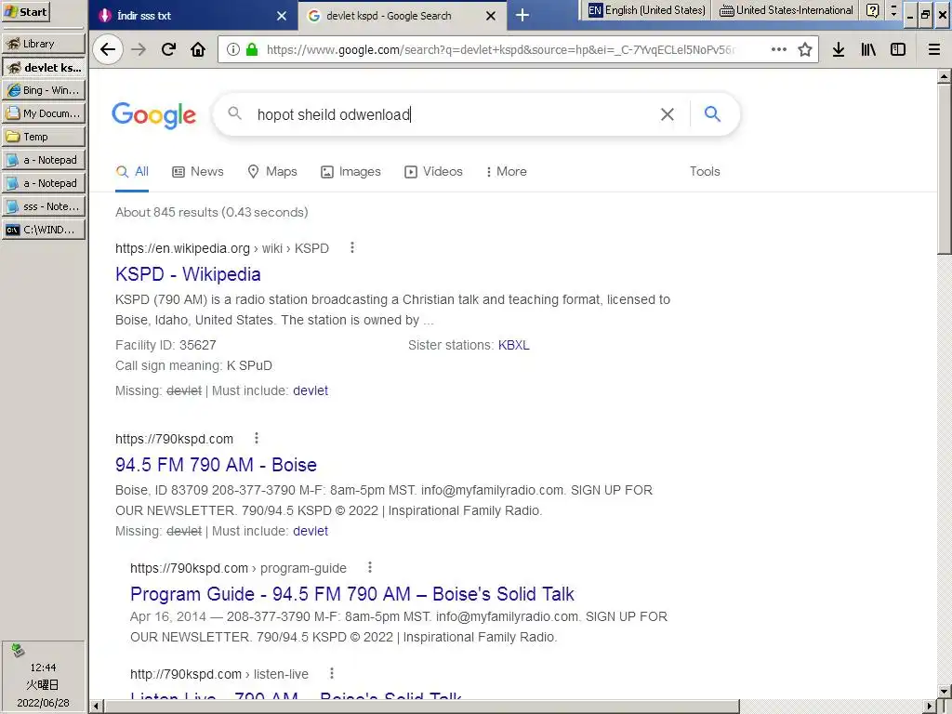The width and height of the screenshot is (952, 714).
Task: Open options dots beside listen-live result
Action: coord(332,673)
